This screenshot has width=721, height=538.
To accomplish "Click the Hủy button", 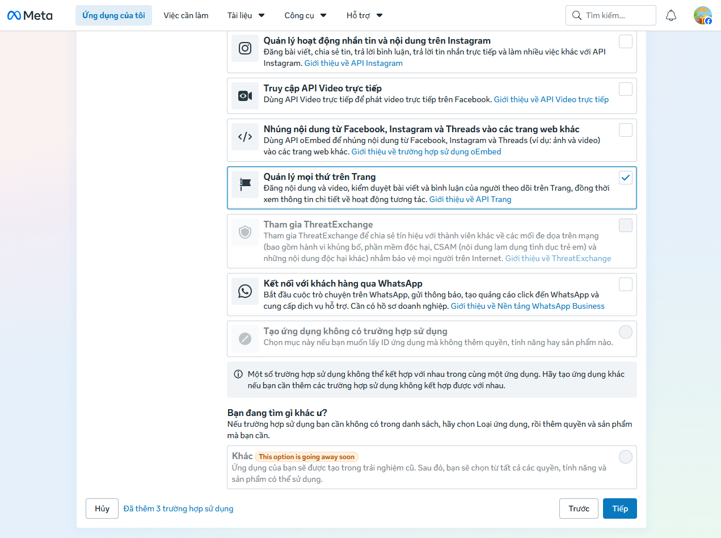I will pos(102,508).
